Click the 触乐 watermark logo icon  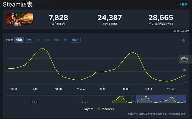[184, 59]
